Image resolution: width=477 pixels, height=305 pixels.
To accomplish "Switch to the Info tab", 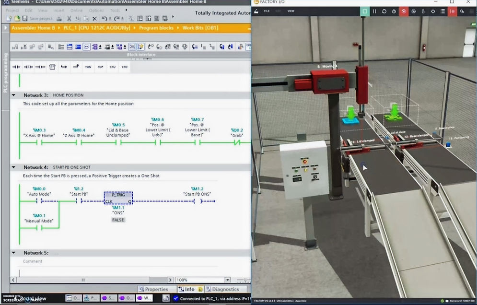I will click(x=190, y=289).
